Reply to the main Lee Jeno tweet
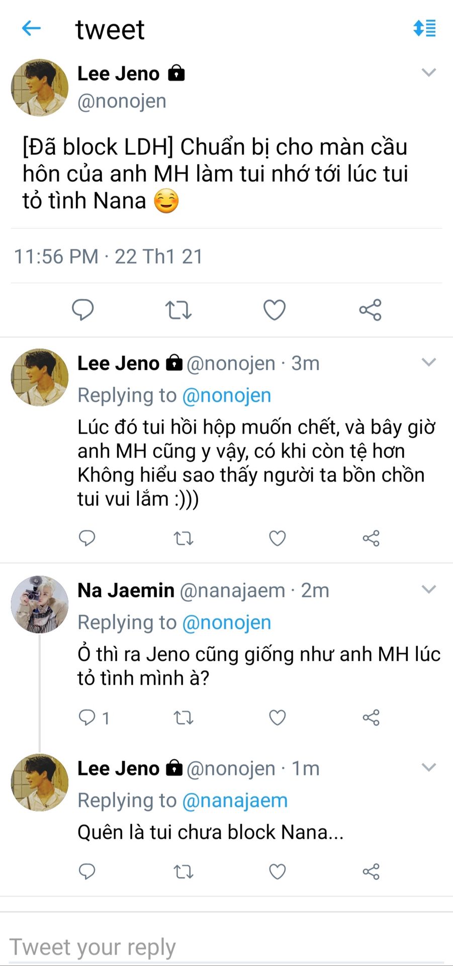Screen dimensions: 453x966 coord(83,309)
